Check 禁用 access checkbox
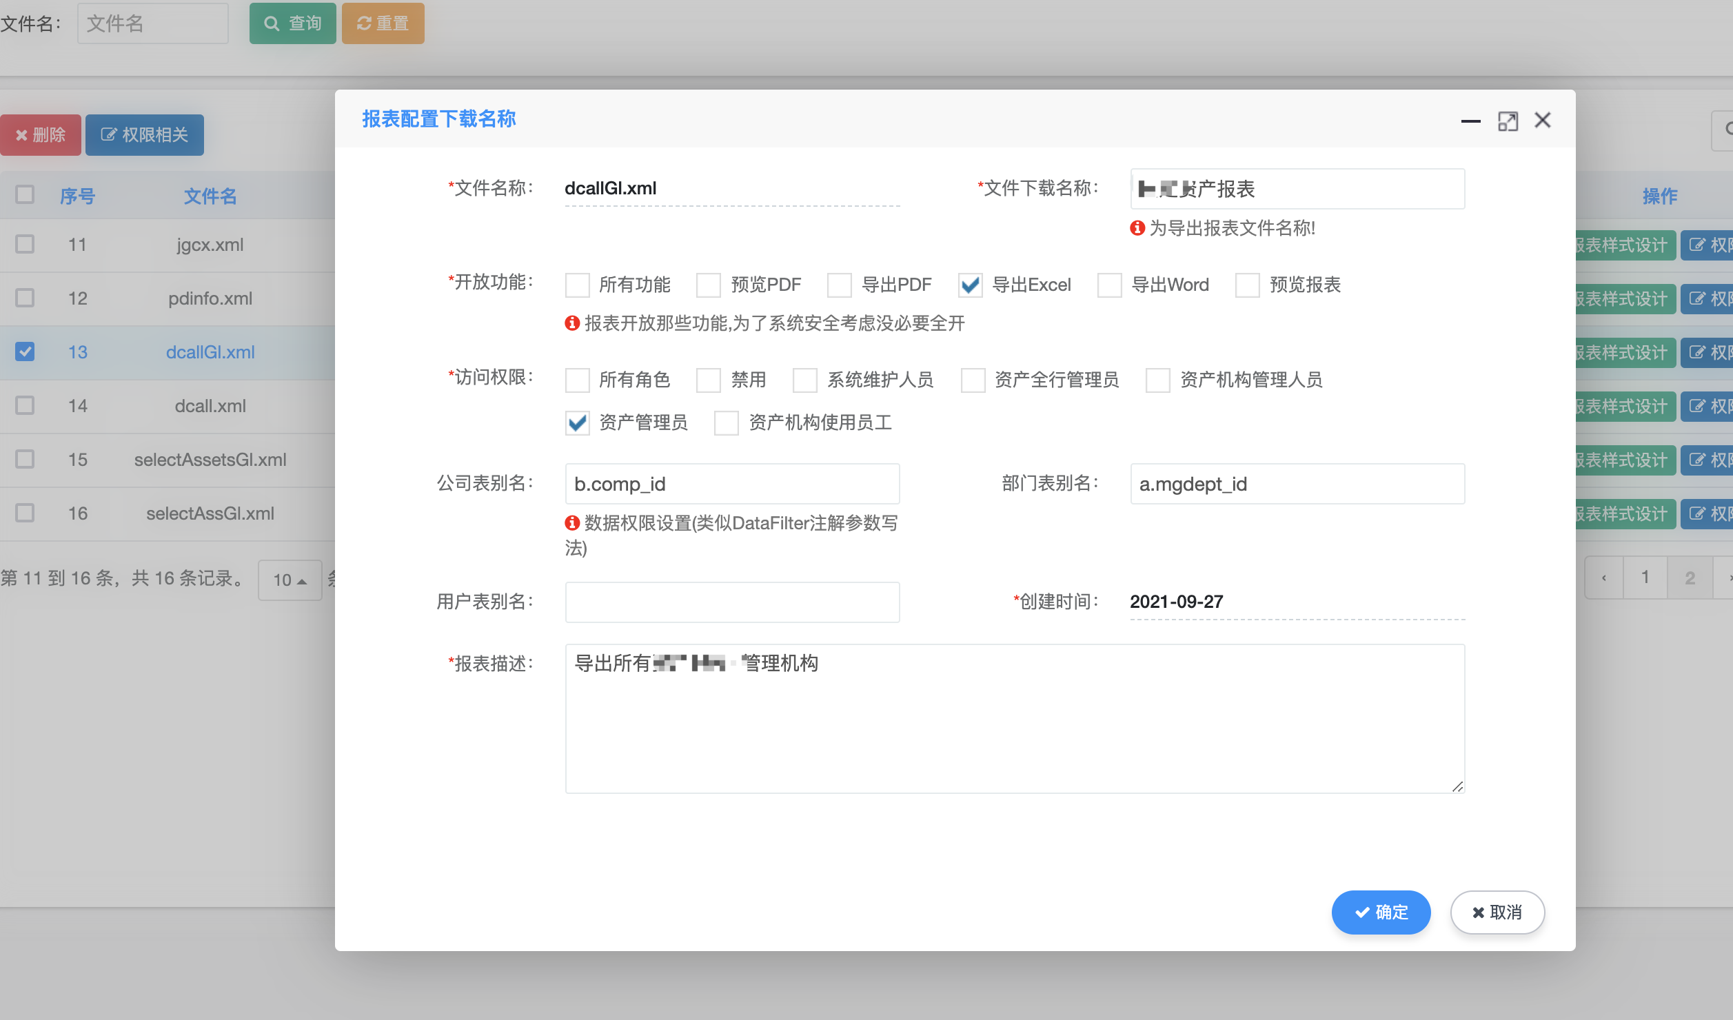This screenshot has height=1020, width=1733. click(x=708, y=380)
